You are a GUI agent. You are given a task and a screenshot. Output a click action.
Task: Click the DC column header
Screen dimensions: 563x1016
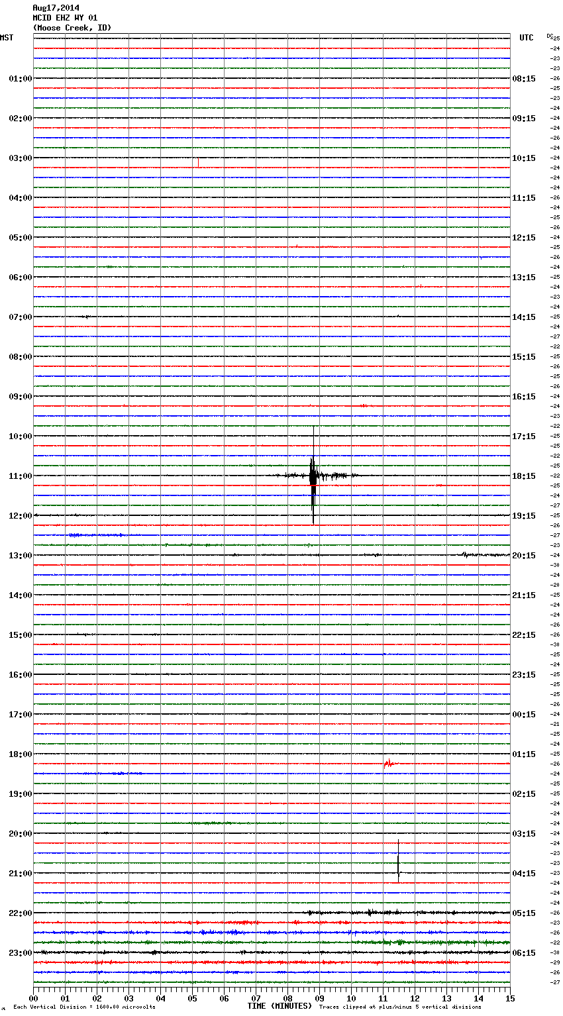point(550,36)
